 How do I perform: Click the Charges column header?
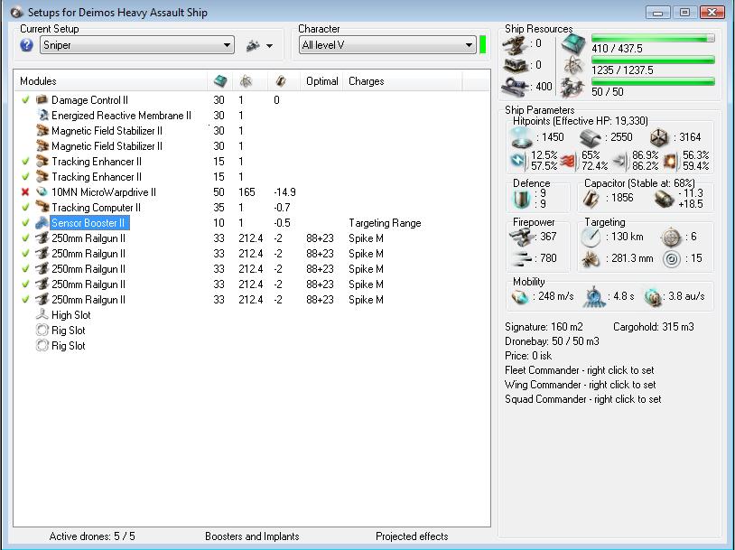(x=366, y=81)
